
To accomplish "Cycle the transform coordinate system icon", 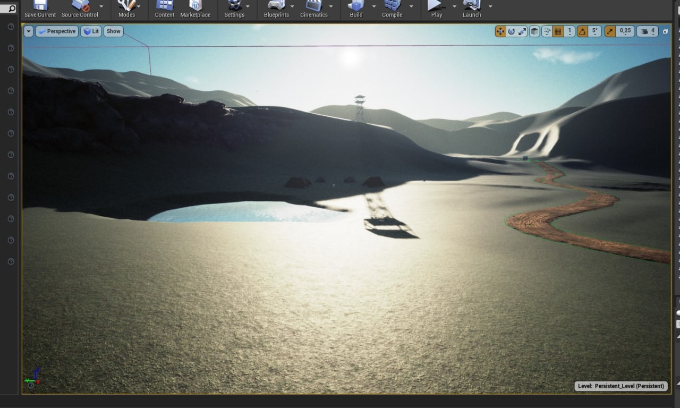I will 535,31.
